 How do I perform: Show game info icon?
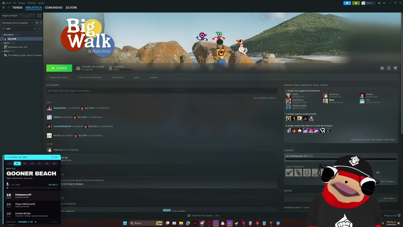389,68
